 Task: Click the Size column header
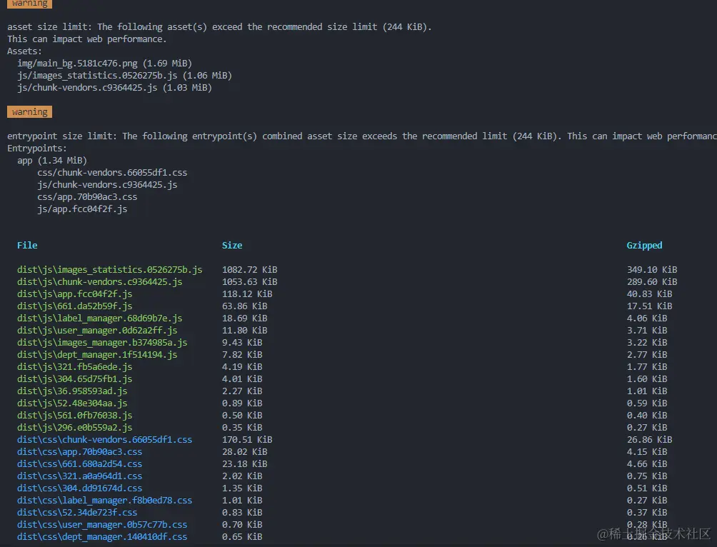pos(232,245)
